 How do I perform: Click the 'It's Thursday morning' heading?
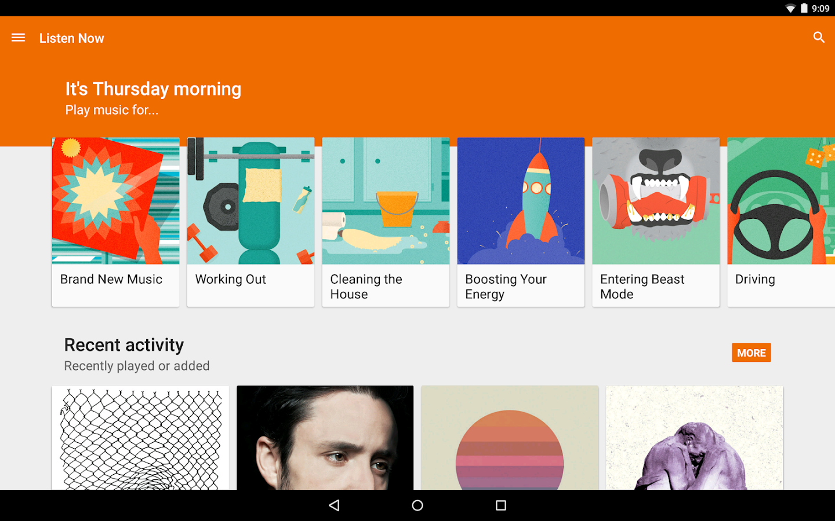(153, 89)
